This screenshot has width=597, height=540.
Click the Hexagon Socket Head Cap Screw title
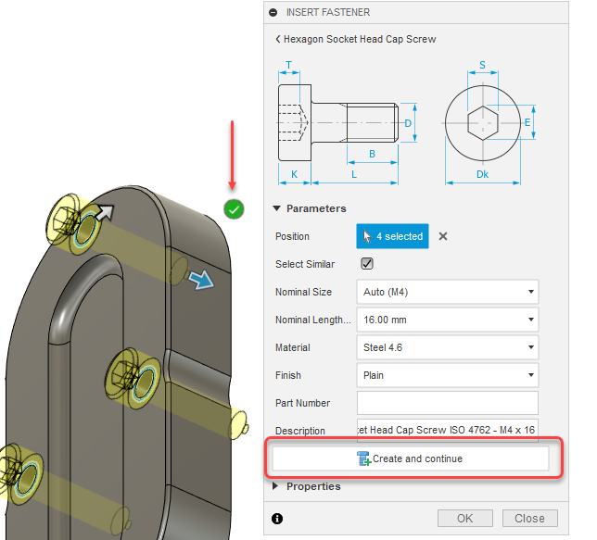360,39
